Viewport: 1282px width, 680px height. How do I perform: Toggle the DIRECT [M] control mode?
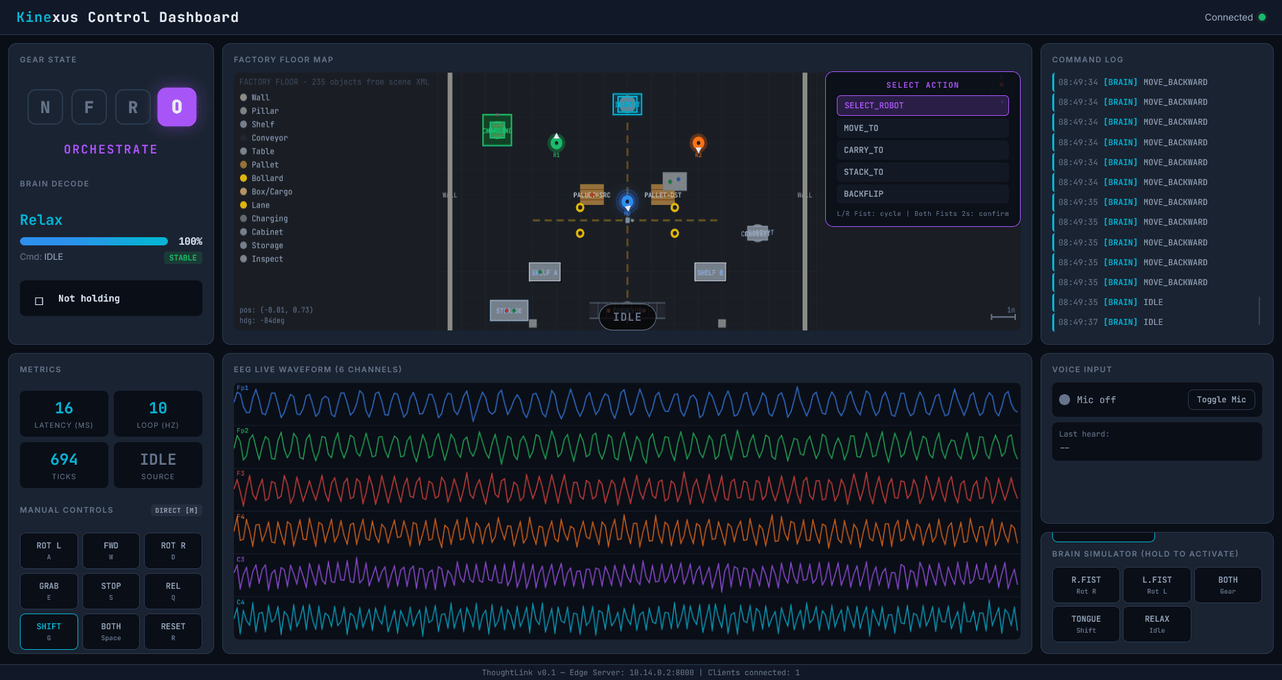click(176, 510)
